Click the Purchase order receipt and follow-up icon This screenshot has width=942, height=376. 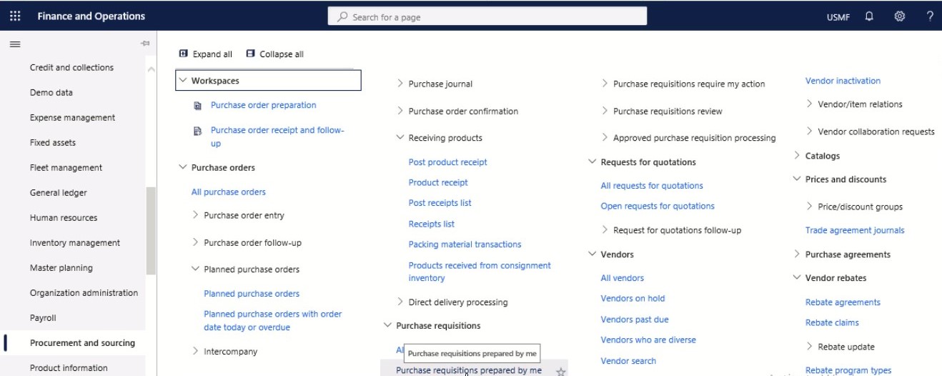(x=198, y=131)
